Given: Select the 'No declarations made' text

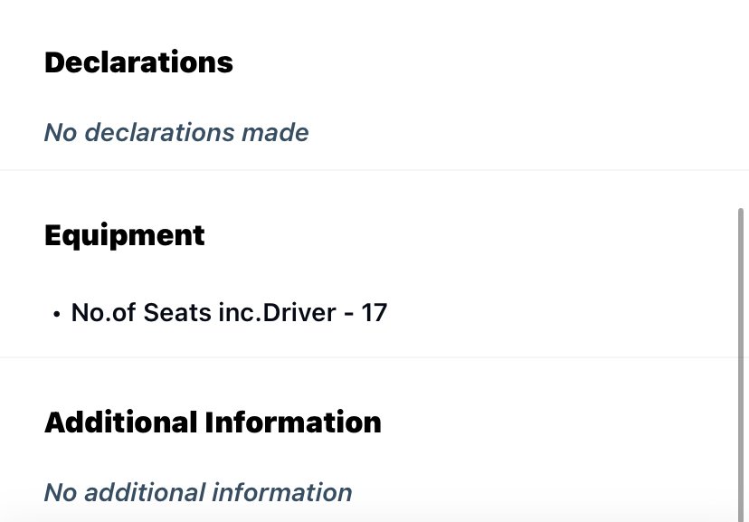Looking at the screenshot, I should pos(176,132).
